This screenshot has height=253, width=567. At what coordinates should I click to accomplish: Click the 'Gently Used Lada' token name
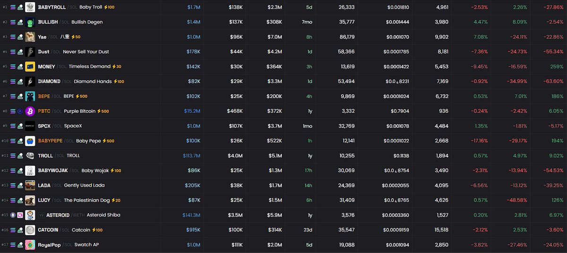85,185
